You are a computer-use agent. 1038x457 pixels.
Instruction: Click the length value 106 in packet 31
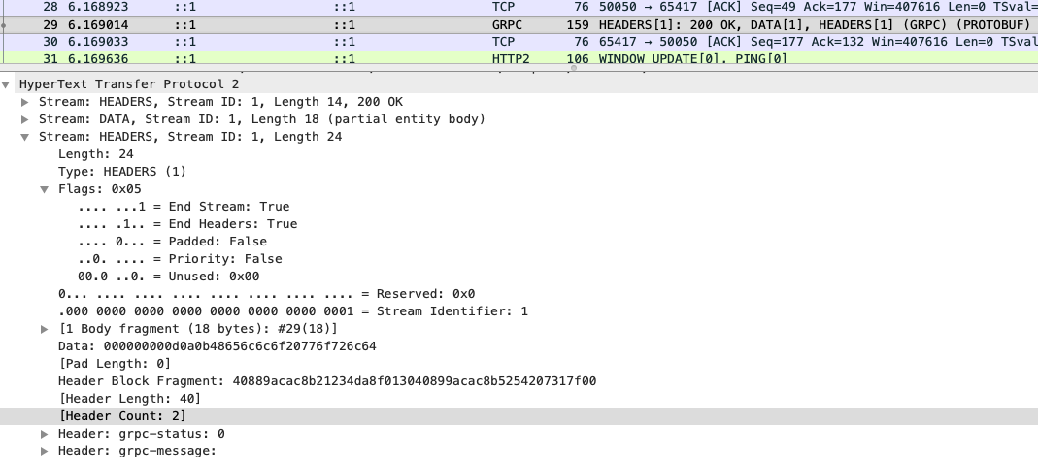pyautogui.click(x=579, y=59)
